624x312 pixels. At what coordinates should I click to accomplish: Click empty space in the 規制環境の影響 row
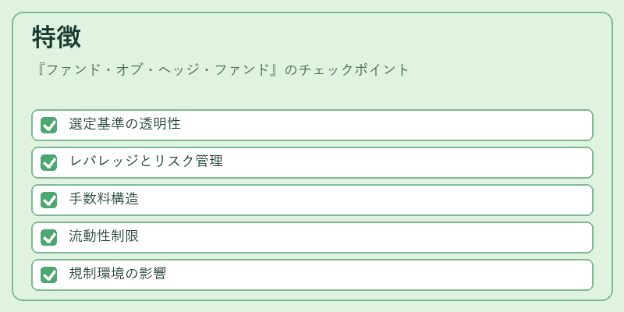click(x=378, y=275)
